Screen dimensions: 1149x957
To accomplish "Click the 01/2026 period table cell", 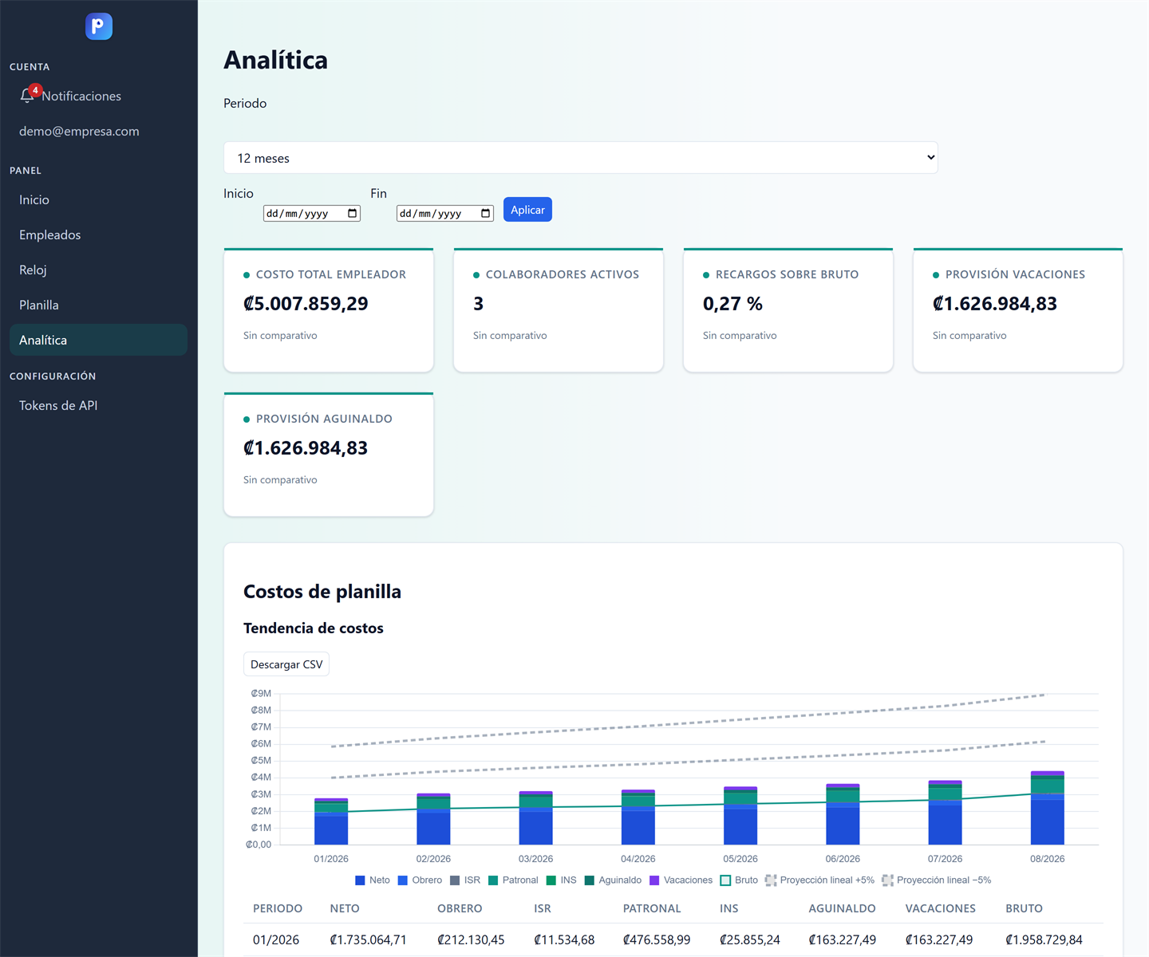I will click(x=276, y=940).
